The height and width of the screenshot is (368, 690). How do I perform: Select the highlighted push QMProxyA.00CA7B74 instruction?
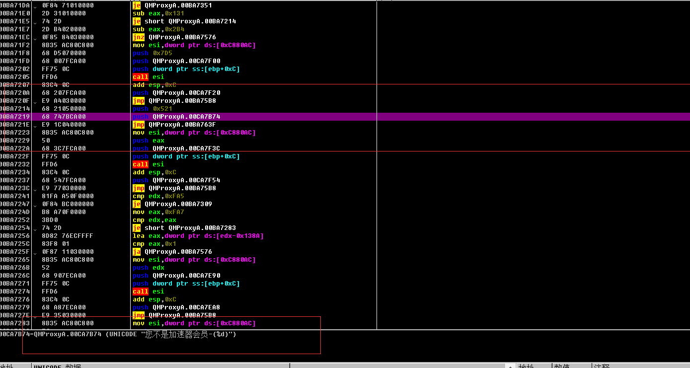click(x=176, y=117)
